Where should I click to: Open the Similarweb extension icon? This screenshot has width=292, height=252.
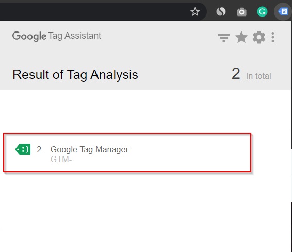point(221,12)
